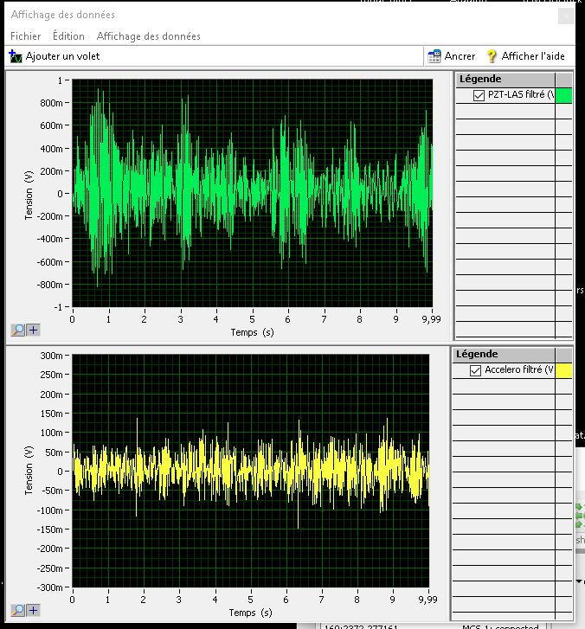The image size is (585, 629).
Task: Click the Légende header of upper pane
Action: [480, 80]
